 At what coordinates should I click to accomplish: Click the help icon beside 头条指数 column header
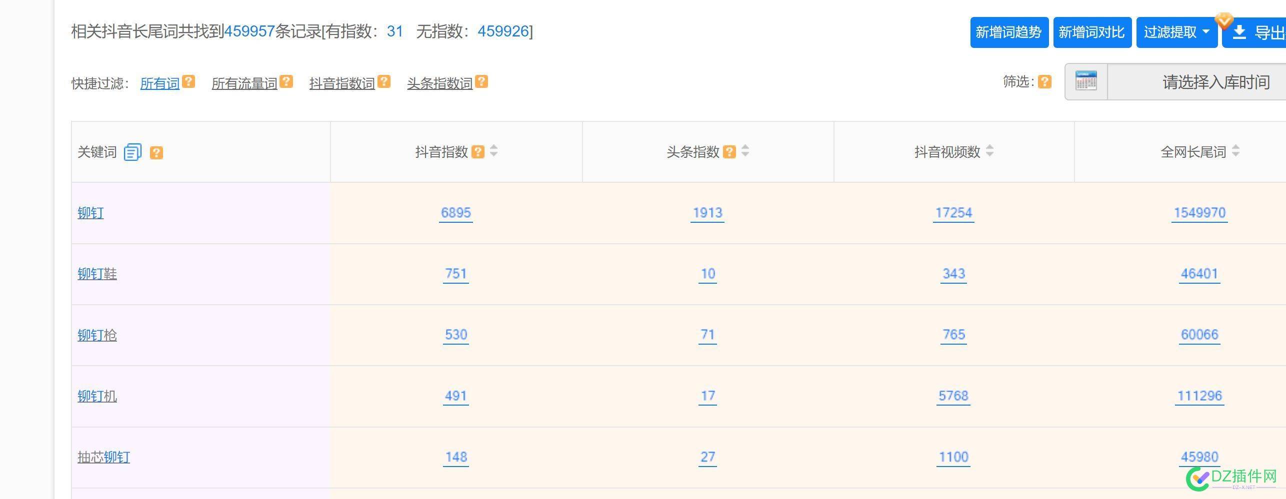coord(729,151)
